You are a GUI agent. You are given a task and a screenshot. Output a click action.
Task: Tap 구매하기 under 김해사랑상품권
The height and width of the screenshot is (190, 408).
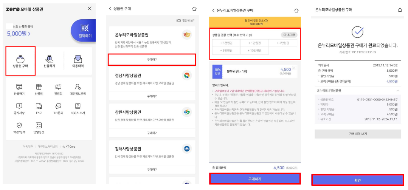pyautogui.click(x=152, y=170)
